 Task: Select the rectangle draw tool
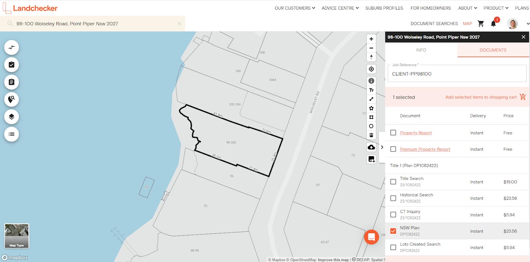tap(371, 117)
